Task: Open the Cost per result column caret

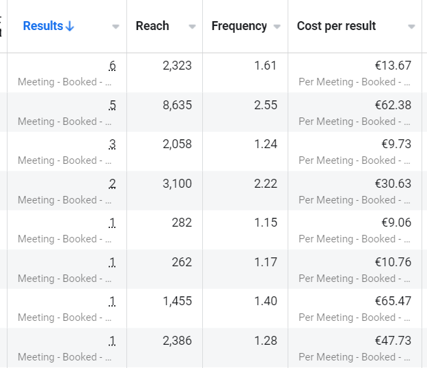Action: point(411,27)
